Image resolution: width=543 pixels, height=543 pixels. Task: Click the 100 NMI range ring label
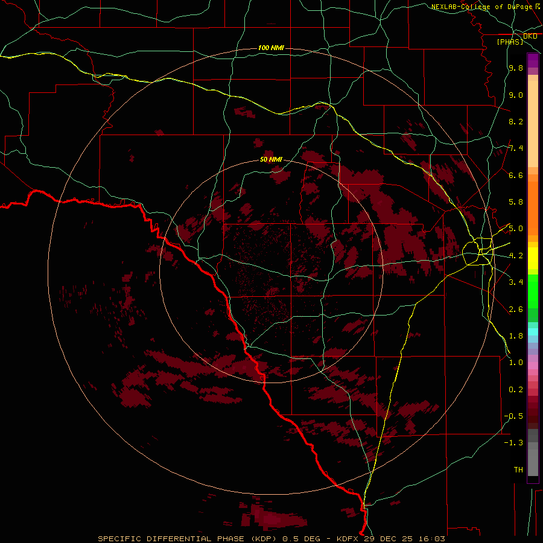click(x=271, y=48)
